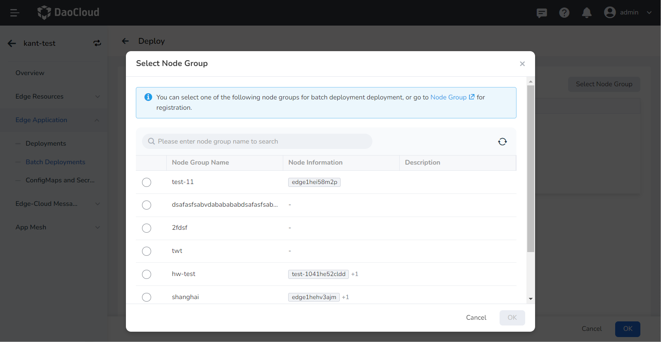The height and width of the screenshot is (342, 661).
Task: Click the edge1hehv3ajm node tag
Action: click(314, 297)
